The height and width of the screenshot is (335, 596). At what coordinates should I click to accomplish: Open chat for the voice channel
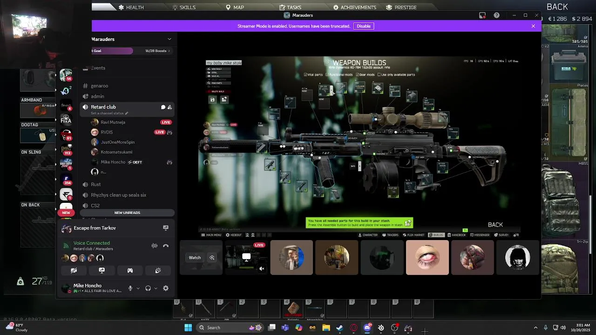click(163, 107)
